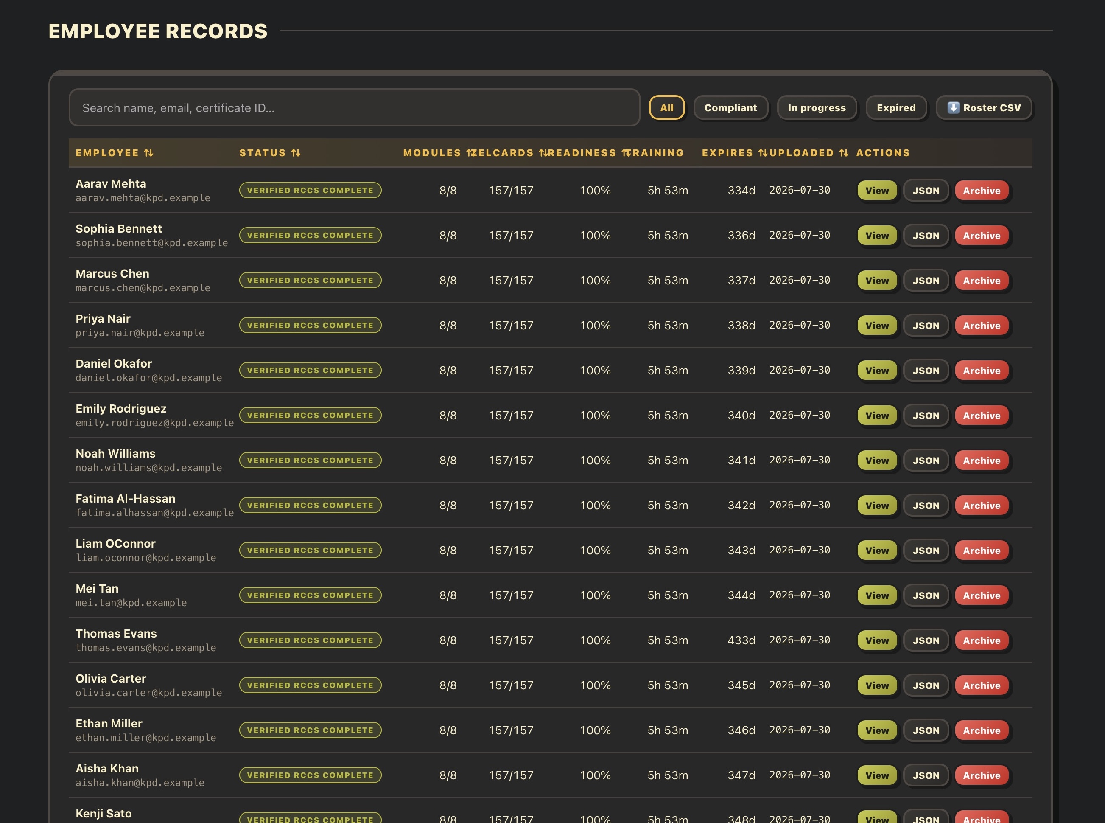1105x823 pixels.
Task: View Daniel Okafor's record
Action: (x=877, y=371)
